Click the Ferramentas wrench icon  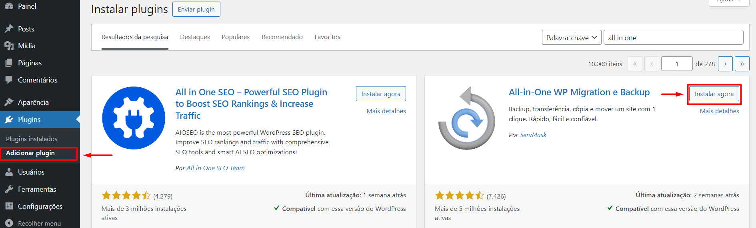9,189
